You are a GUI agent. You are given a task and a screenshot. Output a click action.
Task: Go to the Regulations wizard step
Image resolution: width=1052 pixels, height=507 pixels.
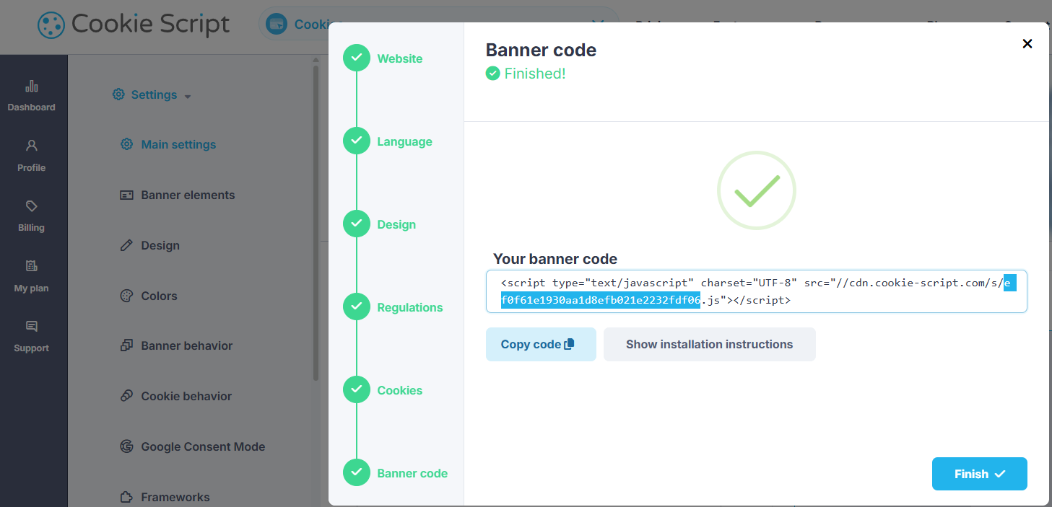click(x=410, y=307)
